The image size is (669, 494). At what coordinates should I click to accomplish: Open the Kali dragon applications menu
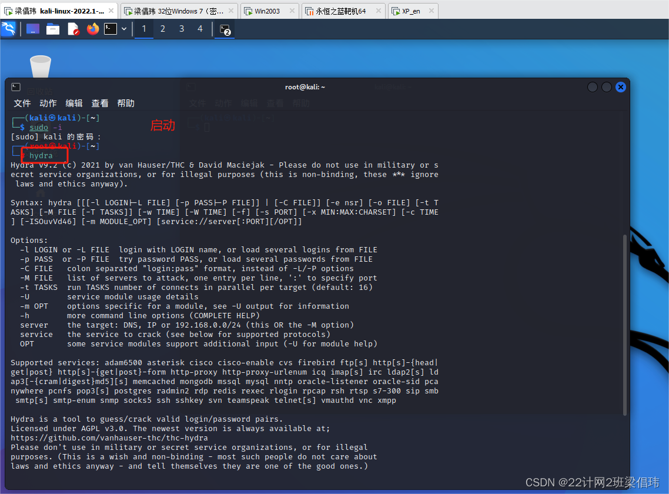coord(9,29)
